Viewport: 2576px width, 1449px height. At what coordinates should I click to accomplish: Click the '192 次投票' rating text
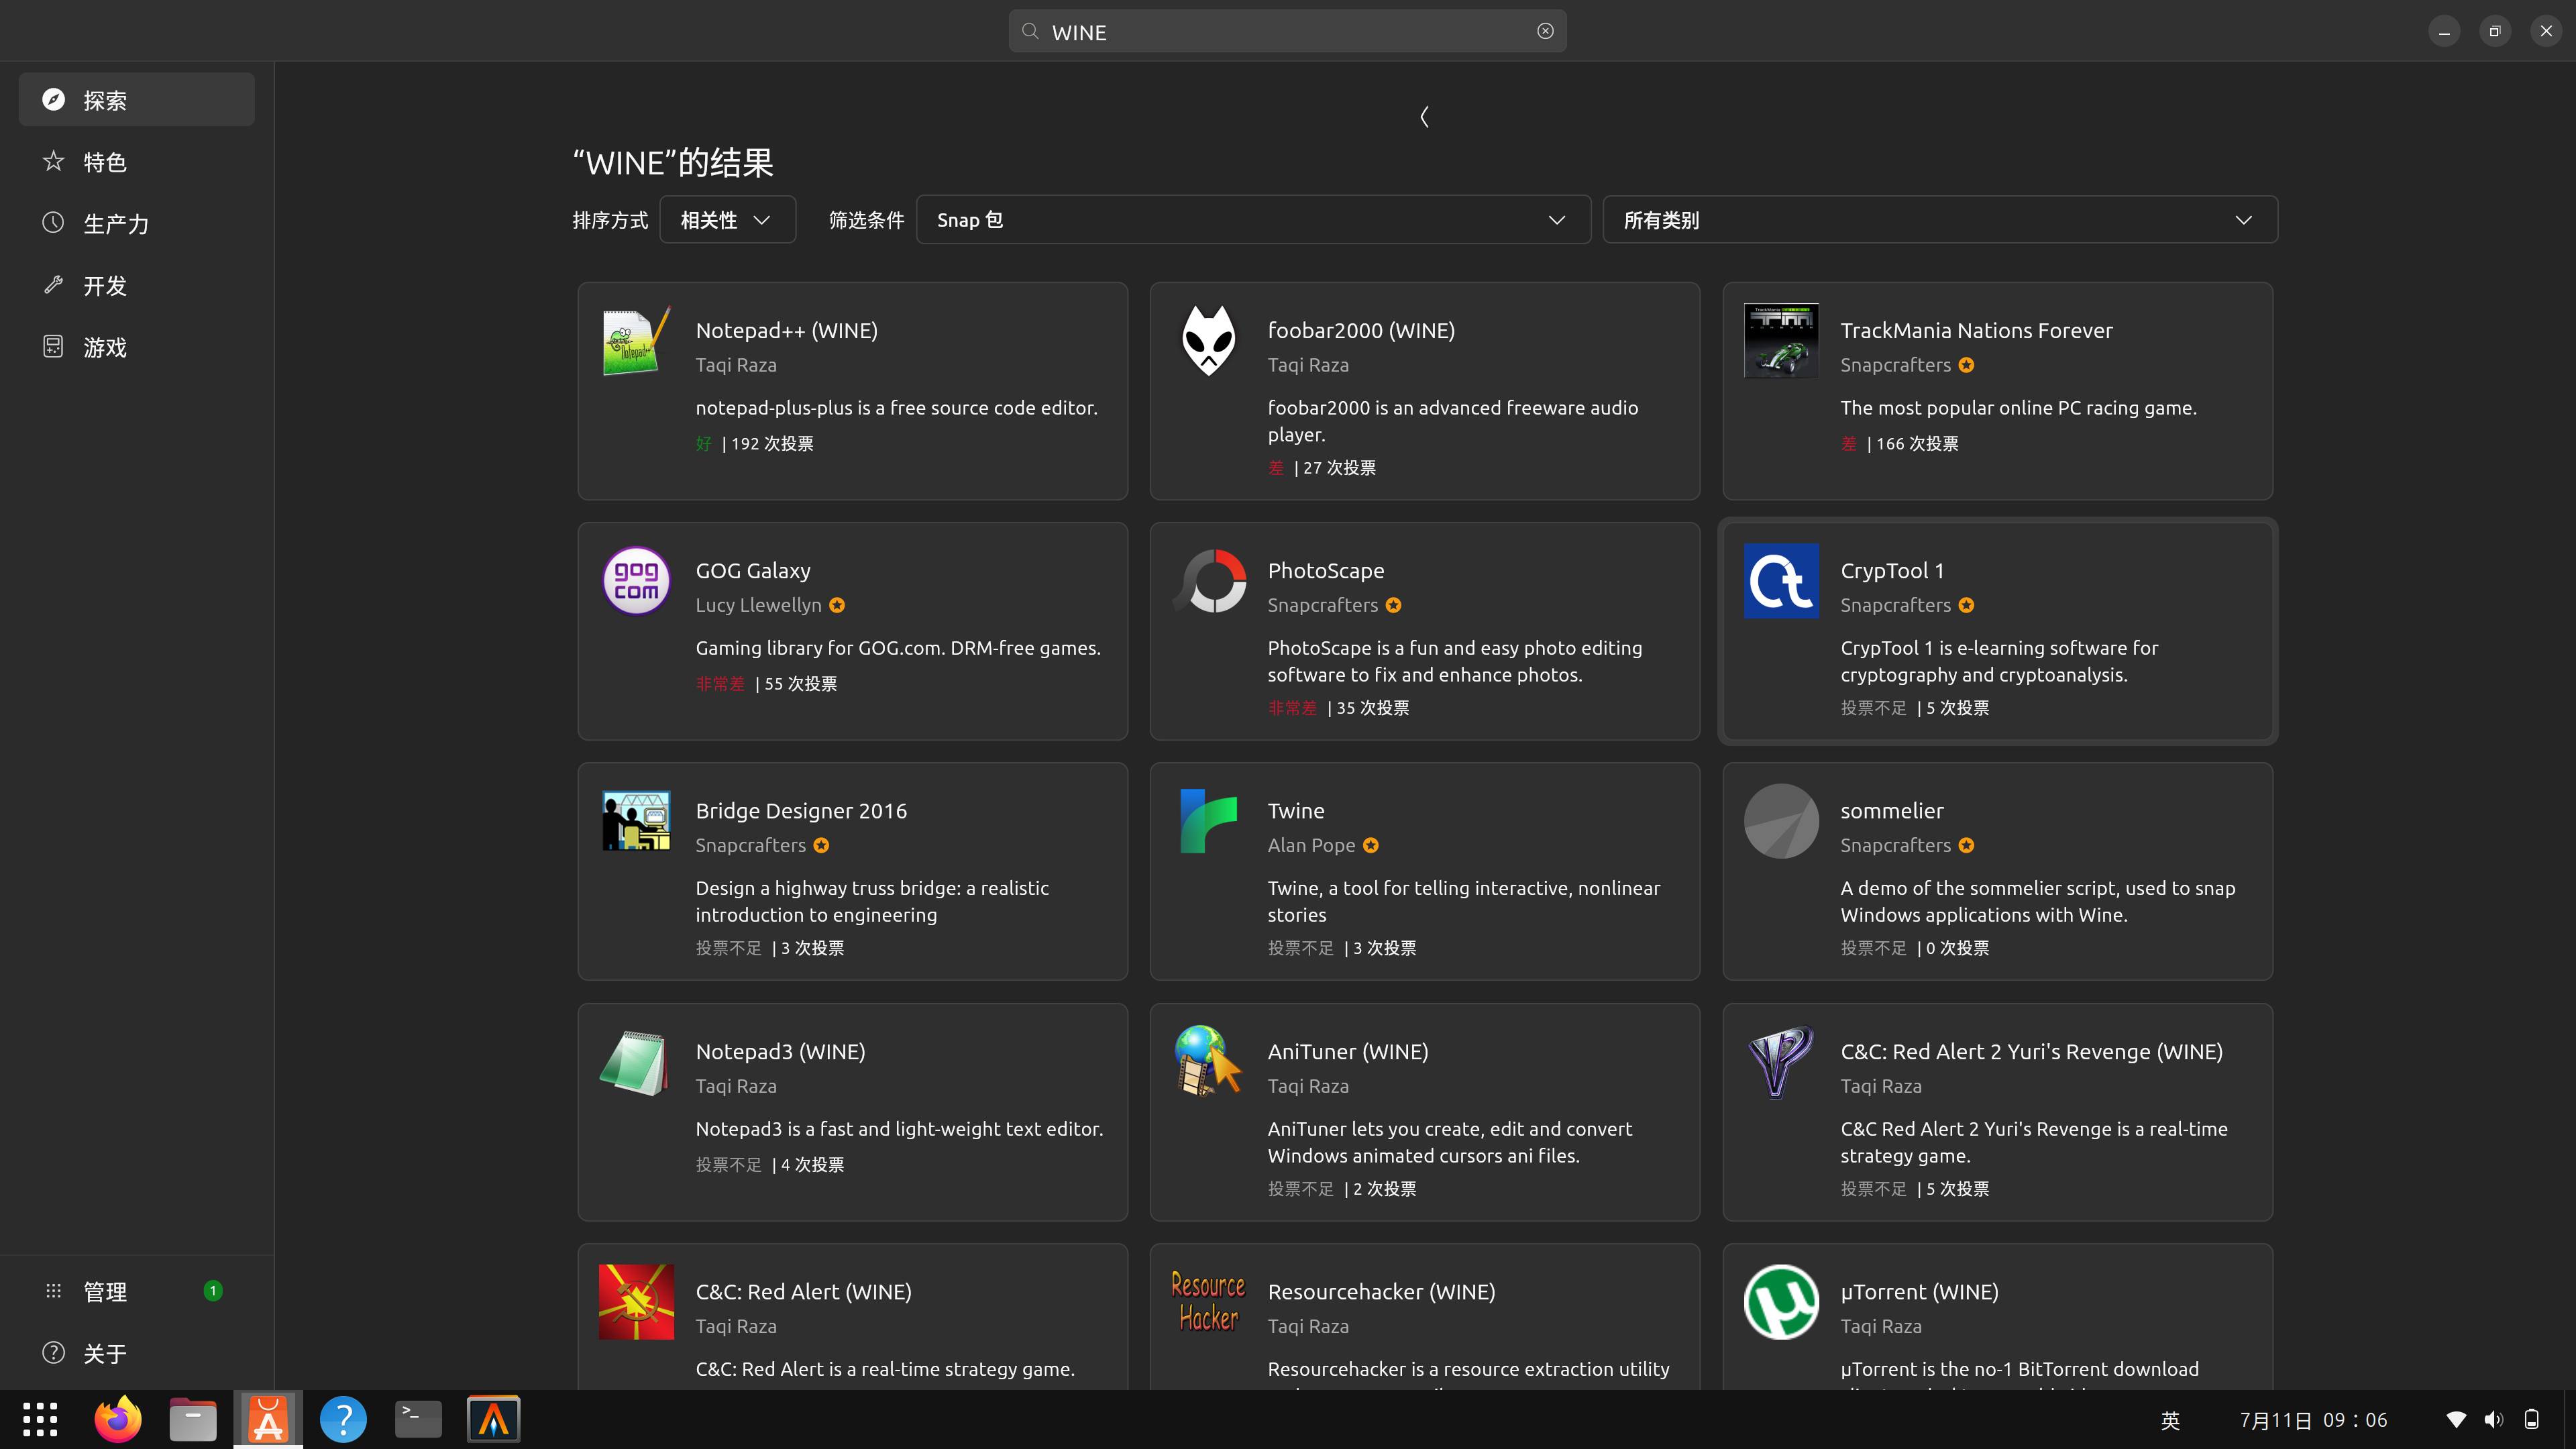[772, 443]
